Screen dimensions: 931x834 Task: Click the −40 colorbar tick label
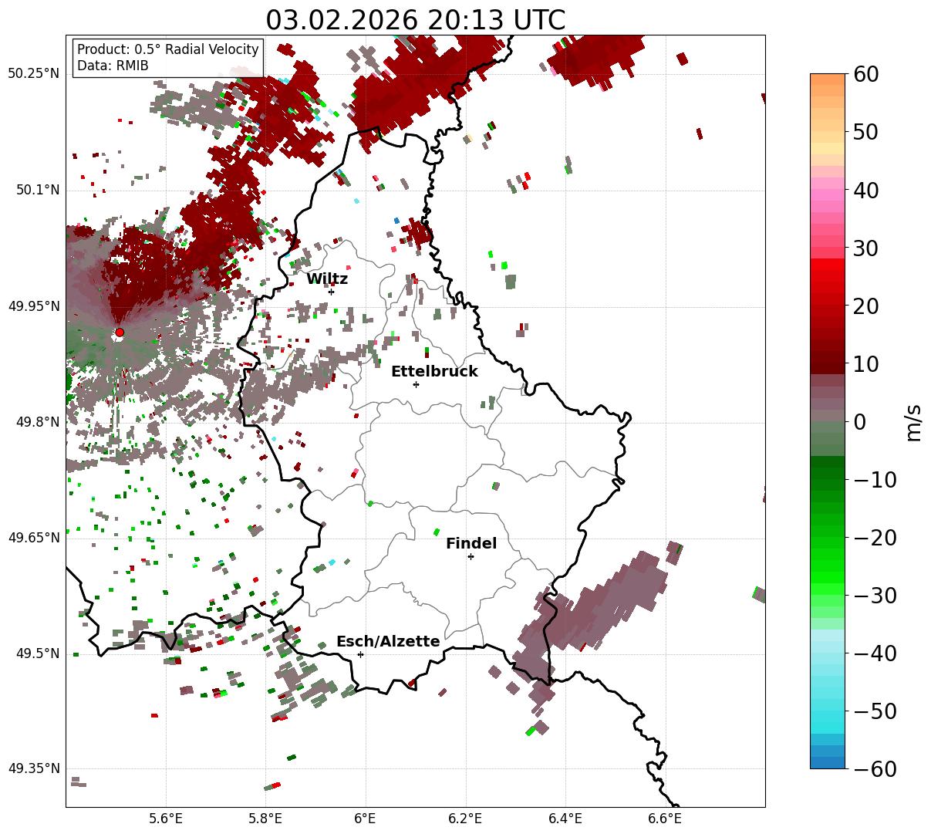click(875, 653)
